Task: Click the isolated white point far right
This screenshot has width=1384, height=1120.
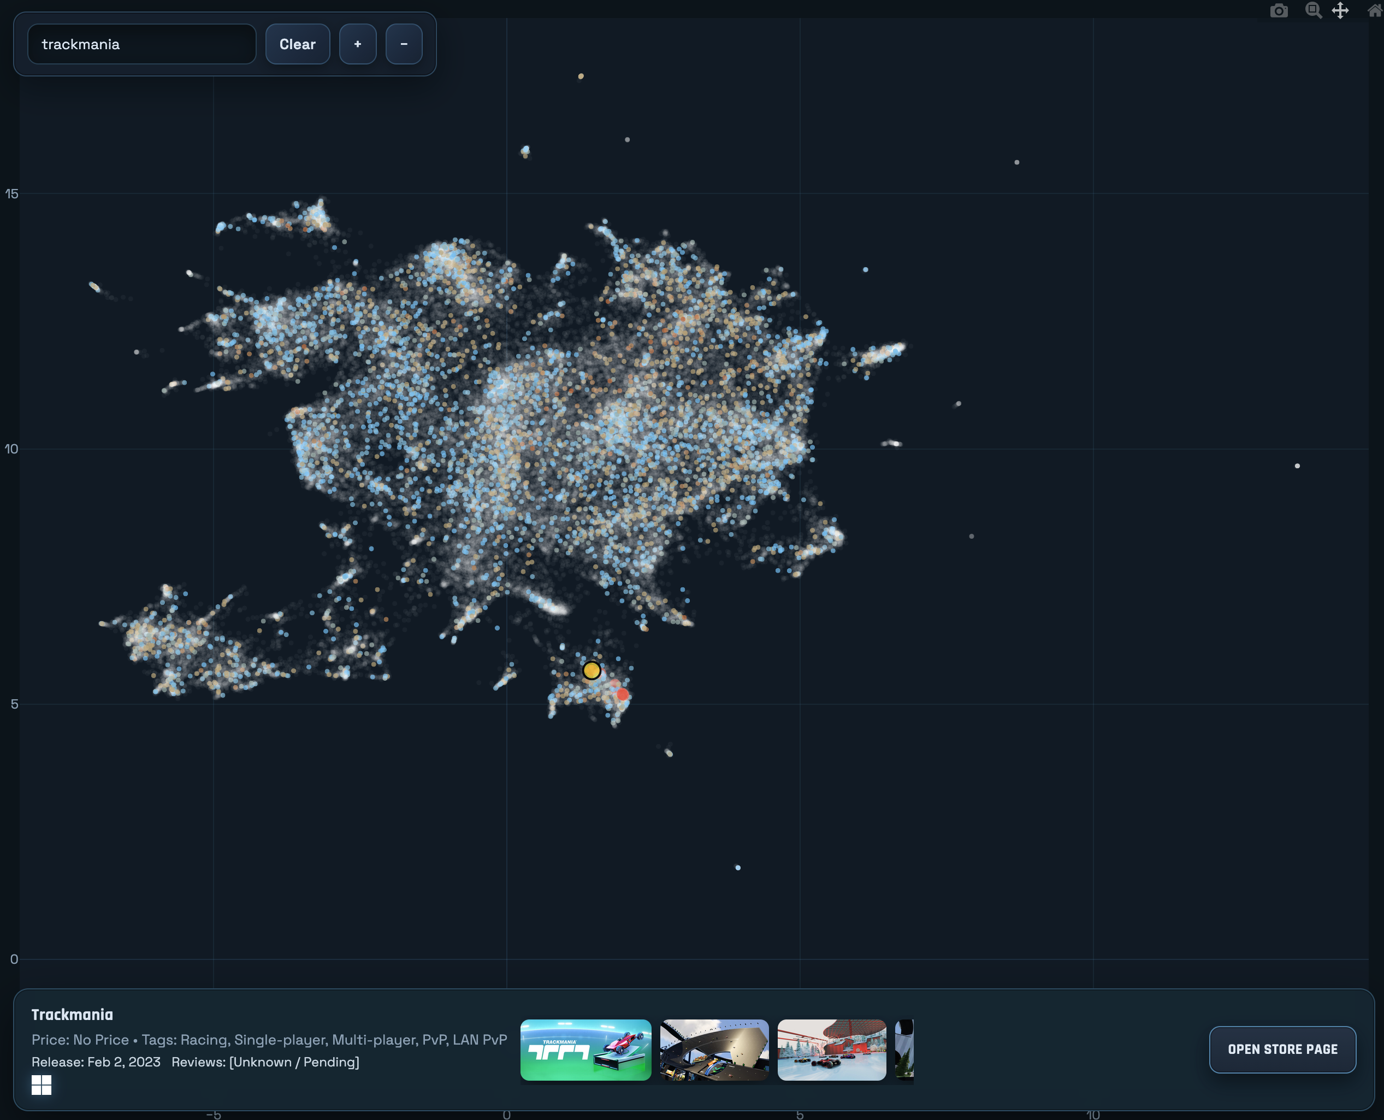Action: 1297,466
